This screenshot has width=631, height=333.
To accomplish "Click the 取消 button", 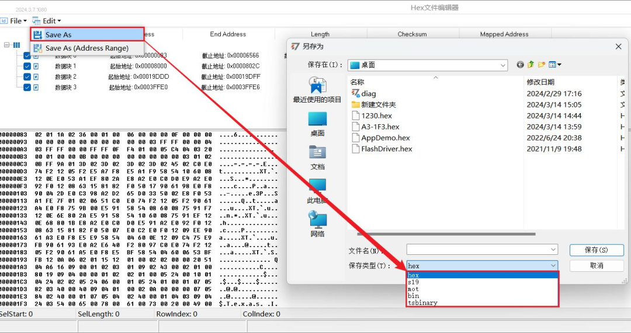I will click(597, 265).
